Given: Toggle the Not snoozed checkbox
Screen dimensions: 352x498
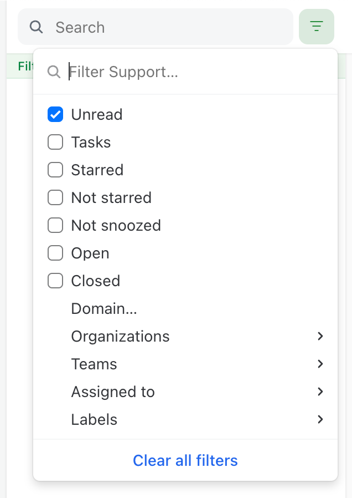Looking at the screenshot, I should (55, 225).
